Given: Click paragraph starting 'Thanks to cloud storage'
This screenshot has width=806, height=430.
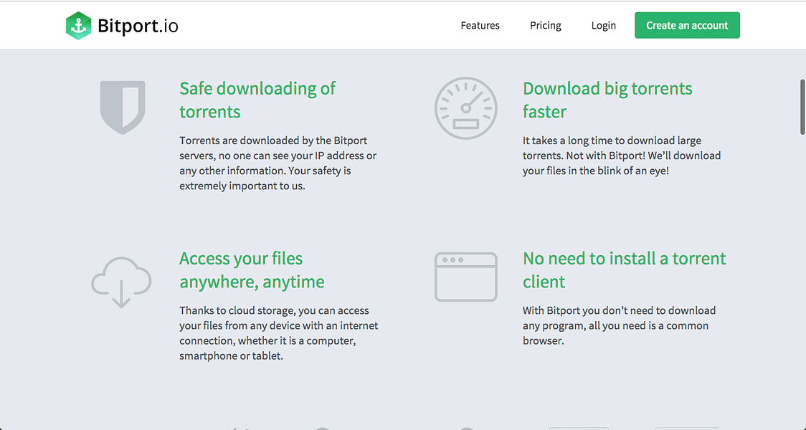Looking at the screenshot, I should click(279, 333).
